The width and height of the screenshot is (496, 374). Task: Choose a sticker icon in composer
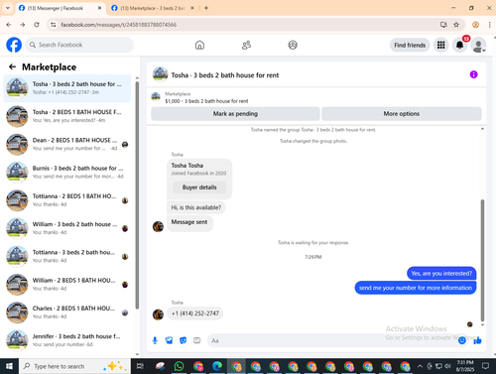click(x=183, y=340)
